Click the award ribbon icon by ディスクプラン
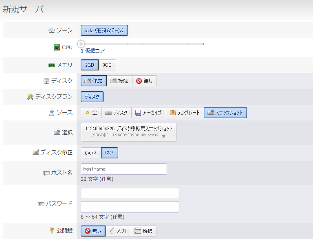 (x=30, y=96)
